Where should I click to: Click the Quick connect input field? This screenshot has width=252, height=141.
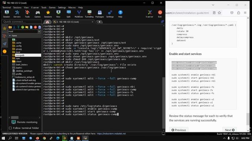tap(22, 22)
